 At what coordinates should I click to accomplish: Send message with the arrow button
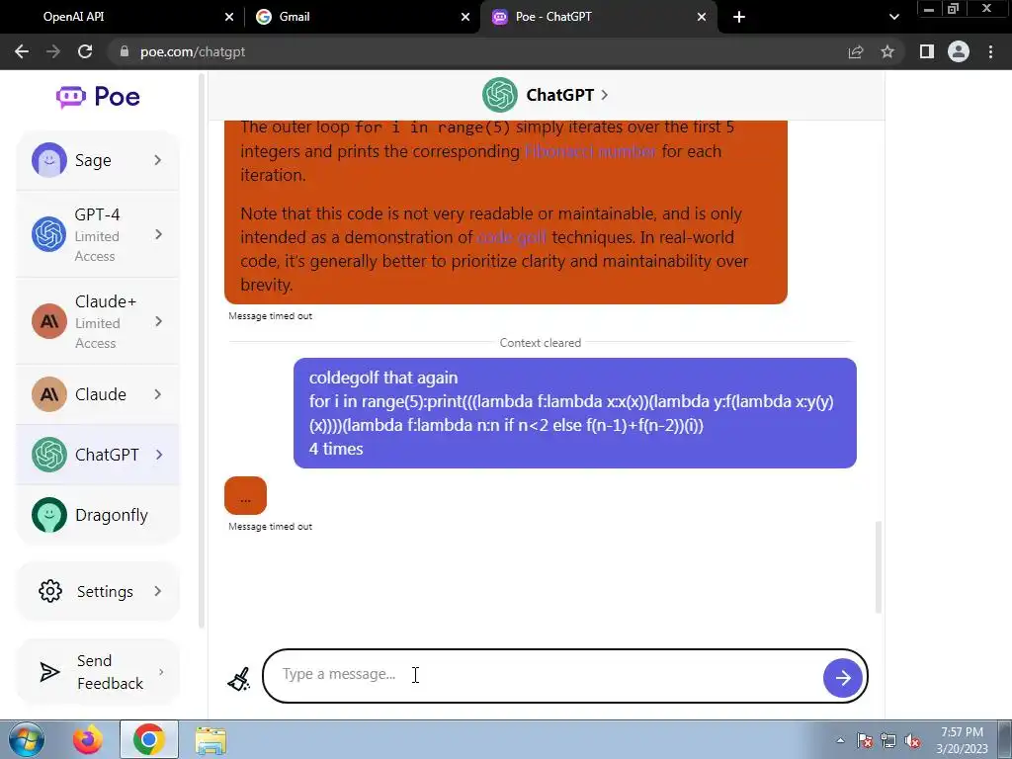coord(842,678)
